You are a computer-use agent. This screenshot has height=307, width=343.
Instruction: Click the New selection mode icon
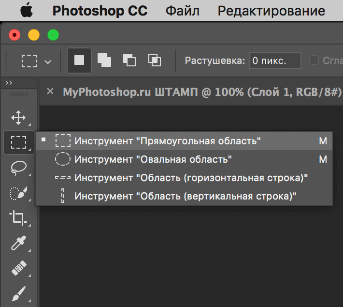click(79, 61)
